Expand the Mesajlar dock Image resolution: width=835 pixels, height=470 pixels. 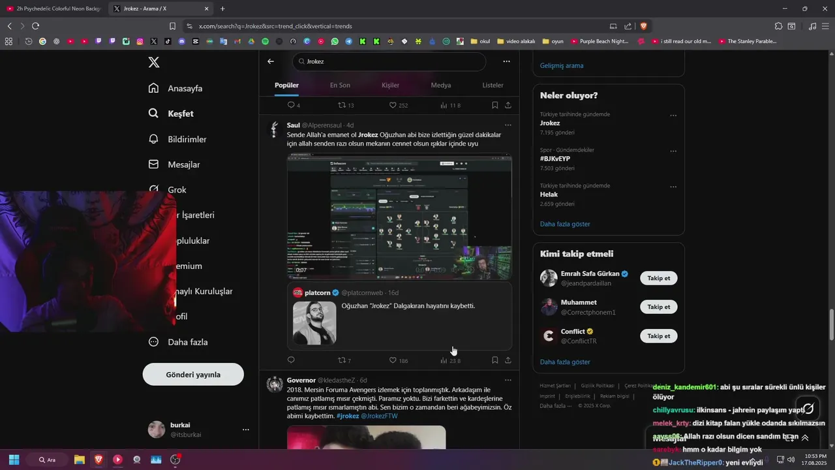click(805, 438)
